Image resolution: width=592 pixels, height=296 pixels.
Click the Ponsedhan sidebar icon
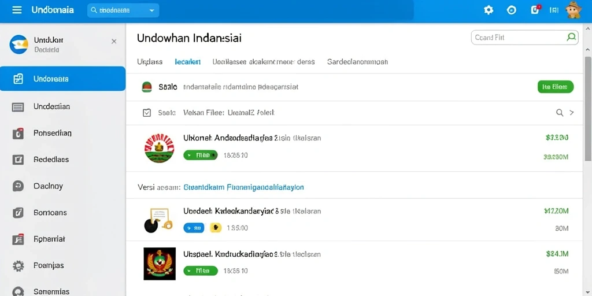(x=18, y=134)
